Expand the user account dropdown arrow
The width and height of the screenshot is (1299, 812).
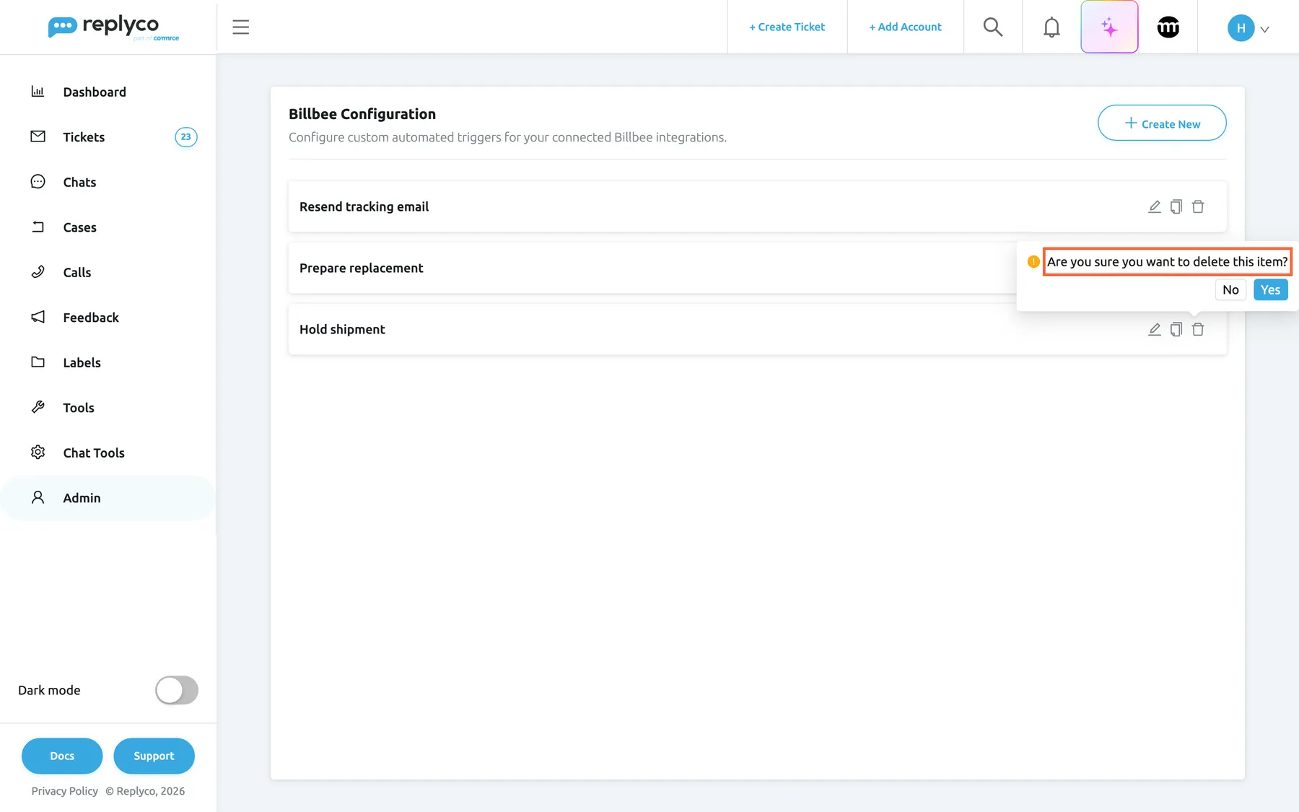(1264, 30)
